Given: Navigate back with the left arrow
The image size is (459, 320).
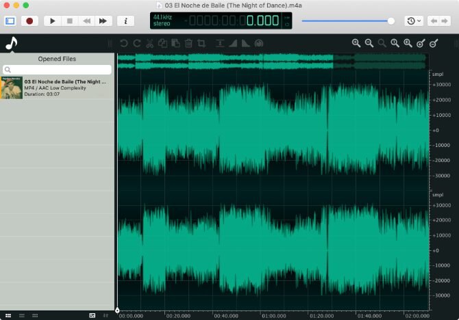Looking at the screenshot, I should (x=434, y=21).
